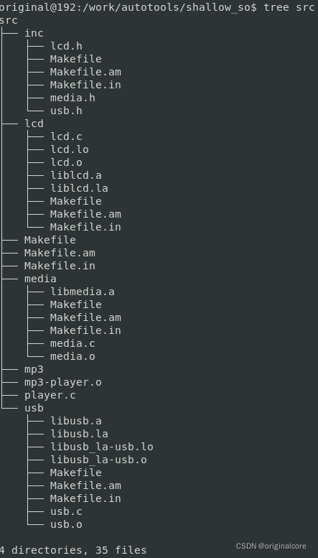Select media.c source file
Screen dimensions: 318x558
(x=73, y=343)
